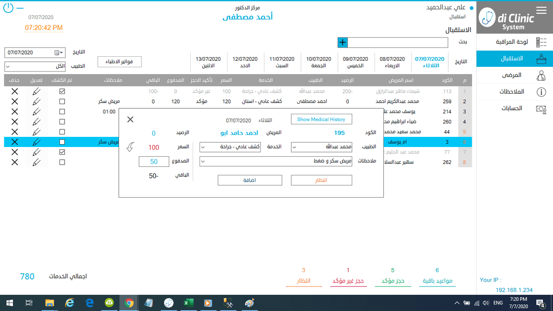Uncheck تم الكشف for code 113
This screenshot has height=311, width=553.
[x=62, y=91]
